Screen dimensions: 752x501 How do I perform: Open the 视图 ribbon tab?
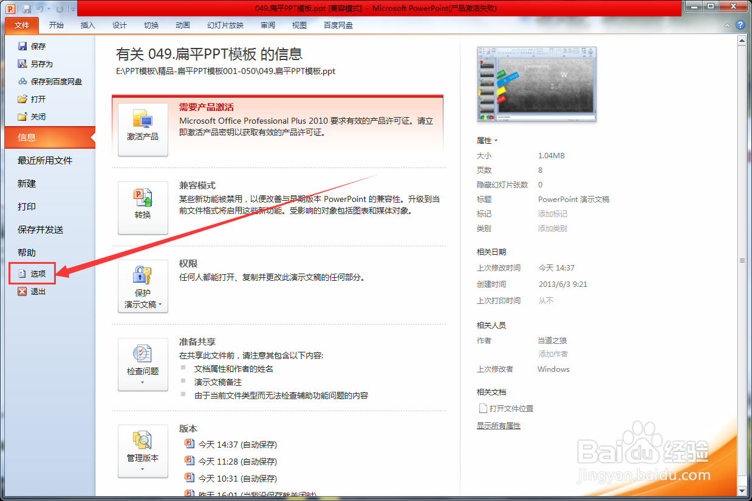[299, 25]
